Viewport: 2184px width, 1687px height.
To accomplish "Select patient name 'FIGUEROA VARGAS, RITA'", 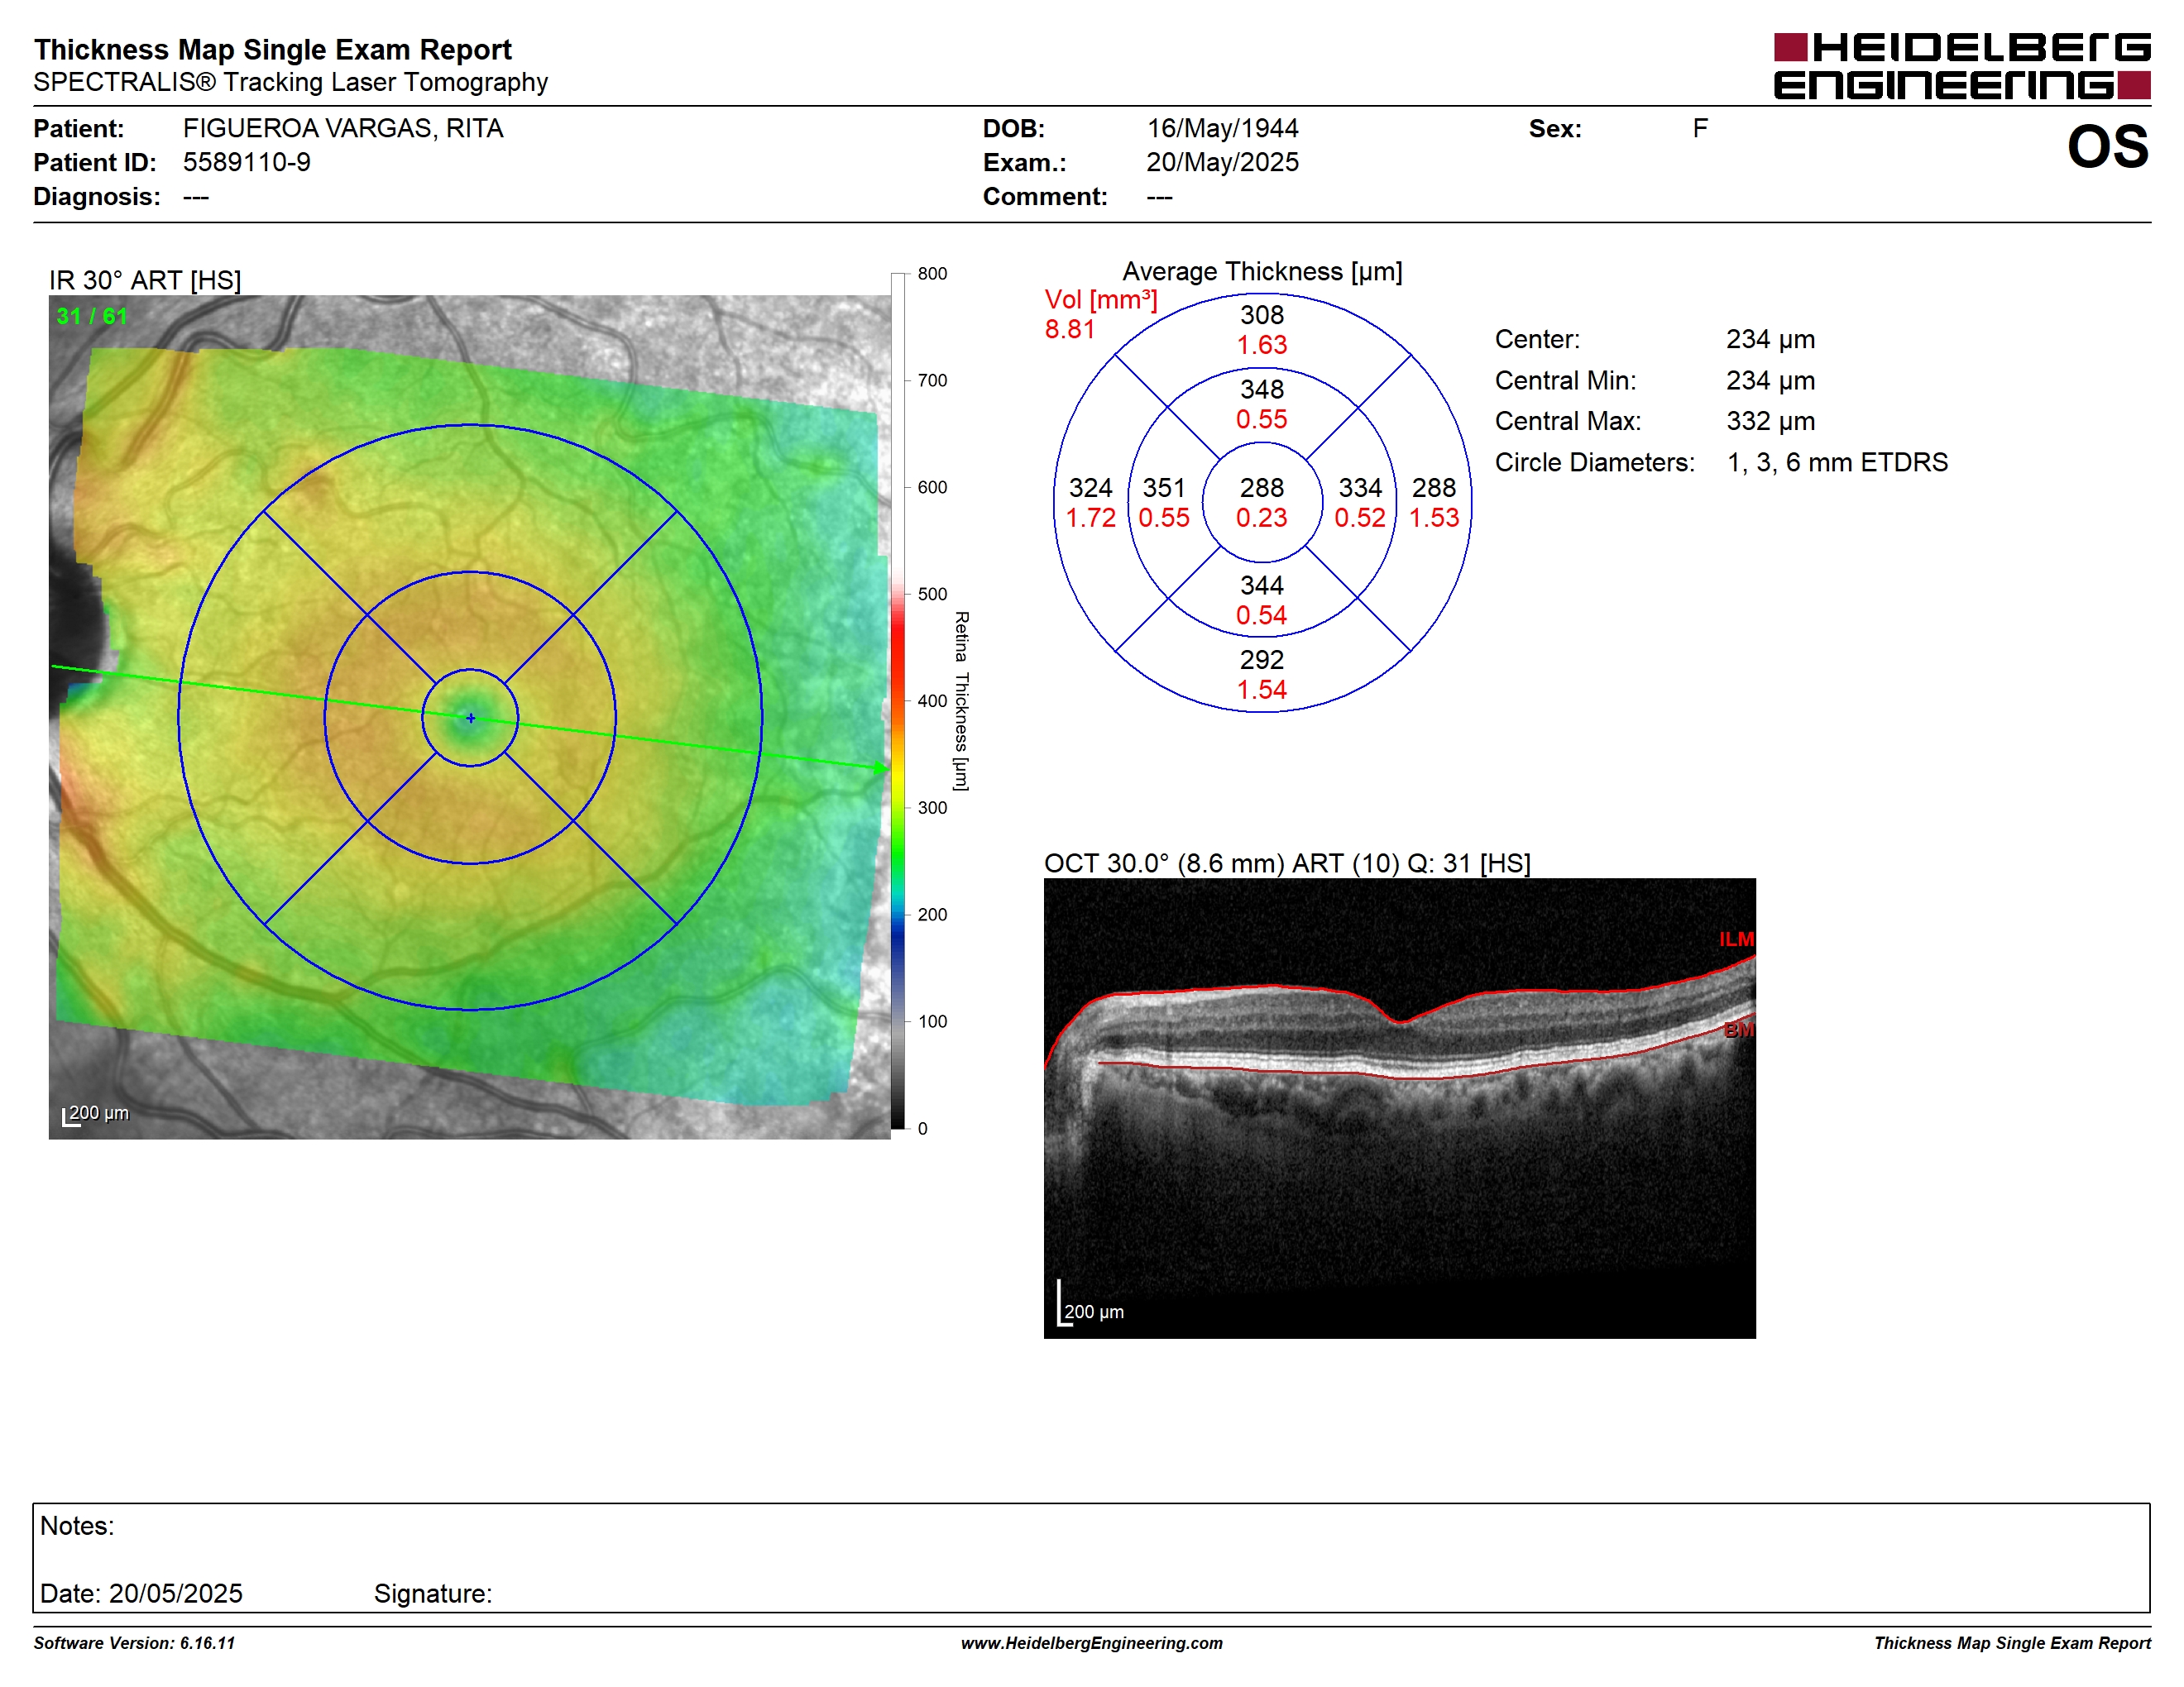I will click(343, 128).
